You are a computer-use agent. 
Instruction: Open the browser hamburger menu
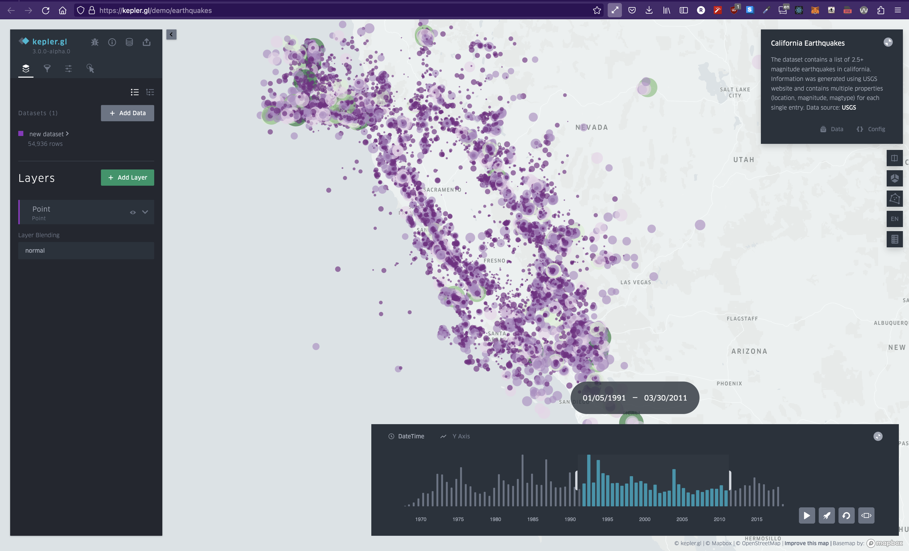(898, 10)
